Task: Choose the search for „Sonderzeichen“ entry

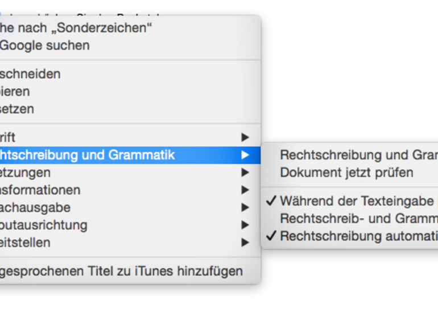Action: [77, 27]
